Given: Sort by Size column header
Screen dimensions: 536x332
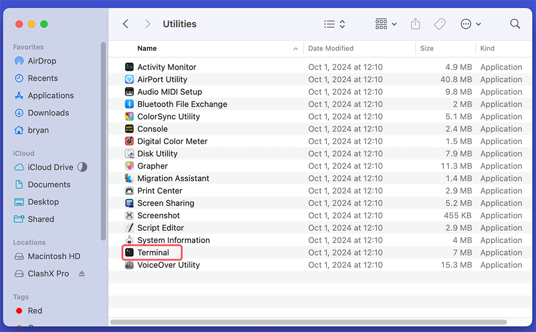Looking at the screenshot, I should point(427,48).
